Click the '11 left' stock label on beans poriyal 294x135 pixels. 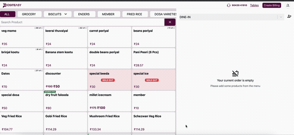point(171,28)
